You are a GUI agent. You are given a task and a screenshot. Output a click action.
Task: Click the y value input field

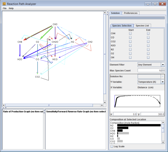pos(152,114)
